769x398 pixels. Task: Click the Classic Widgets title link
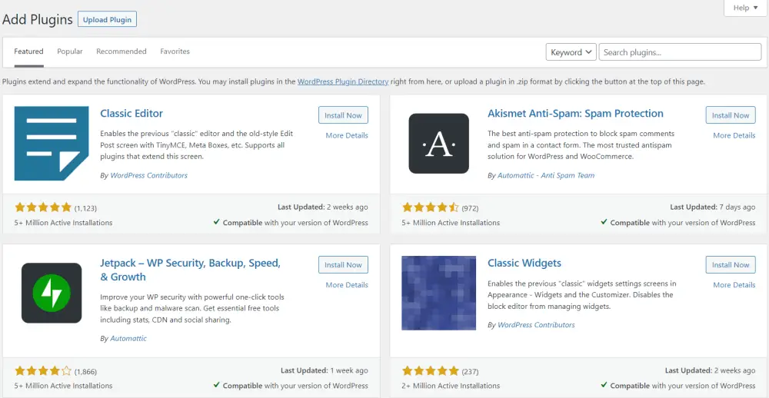point(524,263)
